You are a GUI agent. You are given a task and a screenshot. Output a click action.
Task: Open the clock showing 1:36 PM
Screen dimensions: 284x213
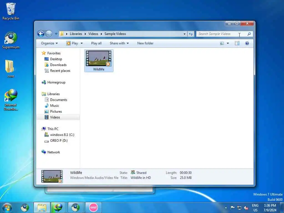270,208
